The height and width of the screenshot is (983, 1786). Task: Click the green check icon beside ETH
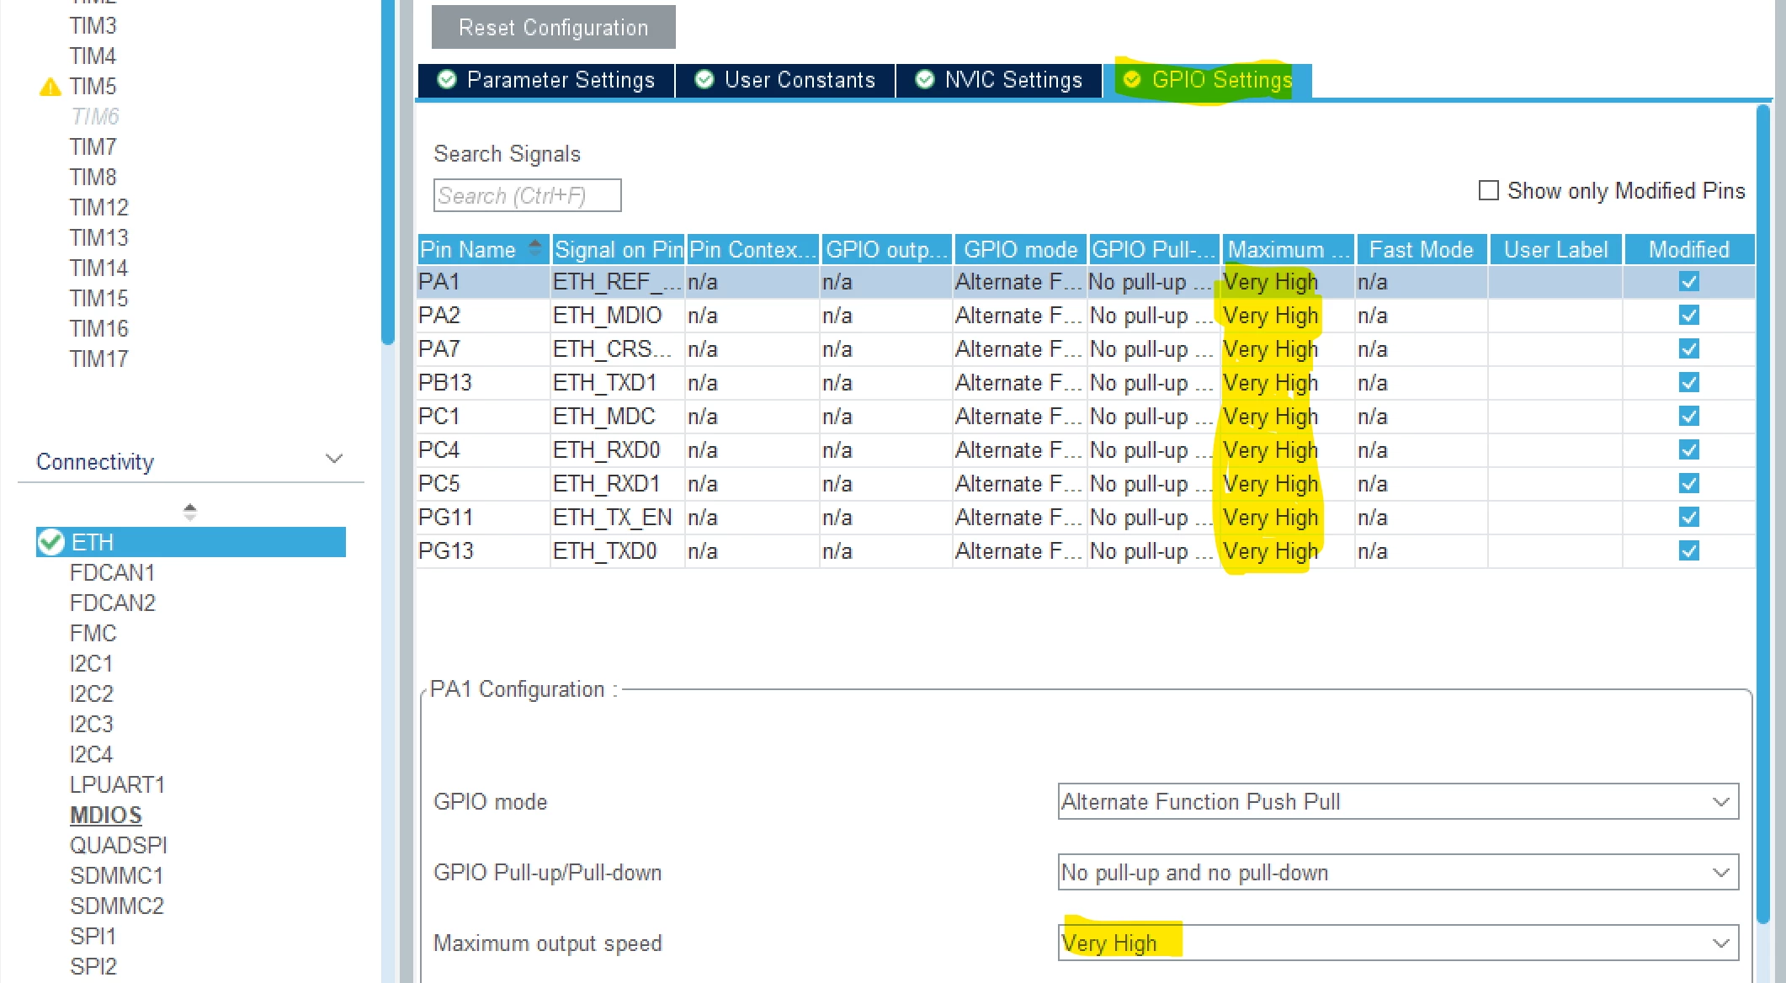[51, 542]
